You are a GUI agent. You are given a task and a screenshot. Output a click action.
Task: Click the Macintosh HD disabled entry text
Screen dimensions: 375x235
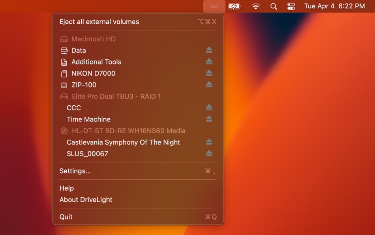pos(94,39)
